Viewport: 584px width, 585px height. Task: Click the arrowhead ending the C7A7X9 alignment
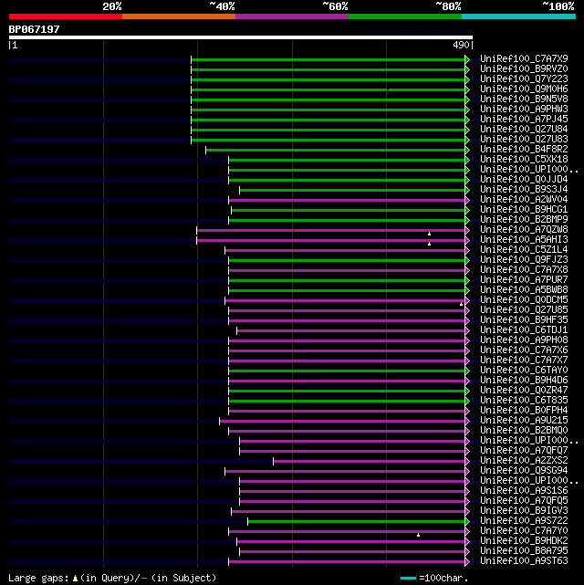tap(467, 59)
